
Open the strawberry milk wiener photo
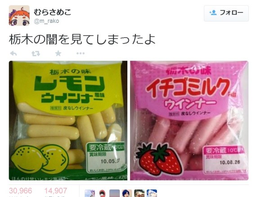click(x=189, y=121)
